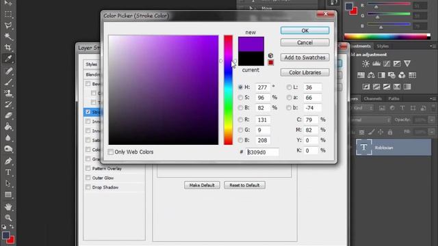Select the L lightness radio button
The height and width of the screenshot is (246, 438).
289,87
